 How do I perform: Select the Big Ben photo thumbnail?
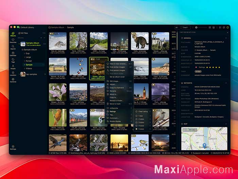(x=141, y=92)
